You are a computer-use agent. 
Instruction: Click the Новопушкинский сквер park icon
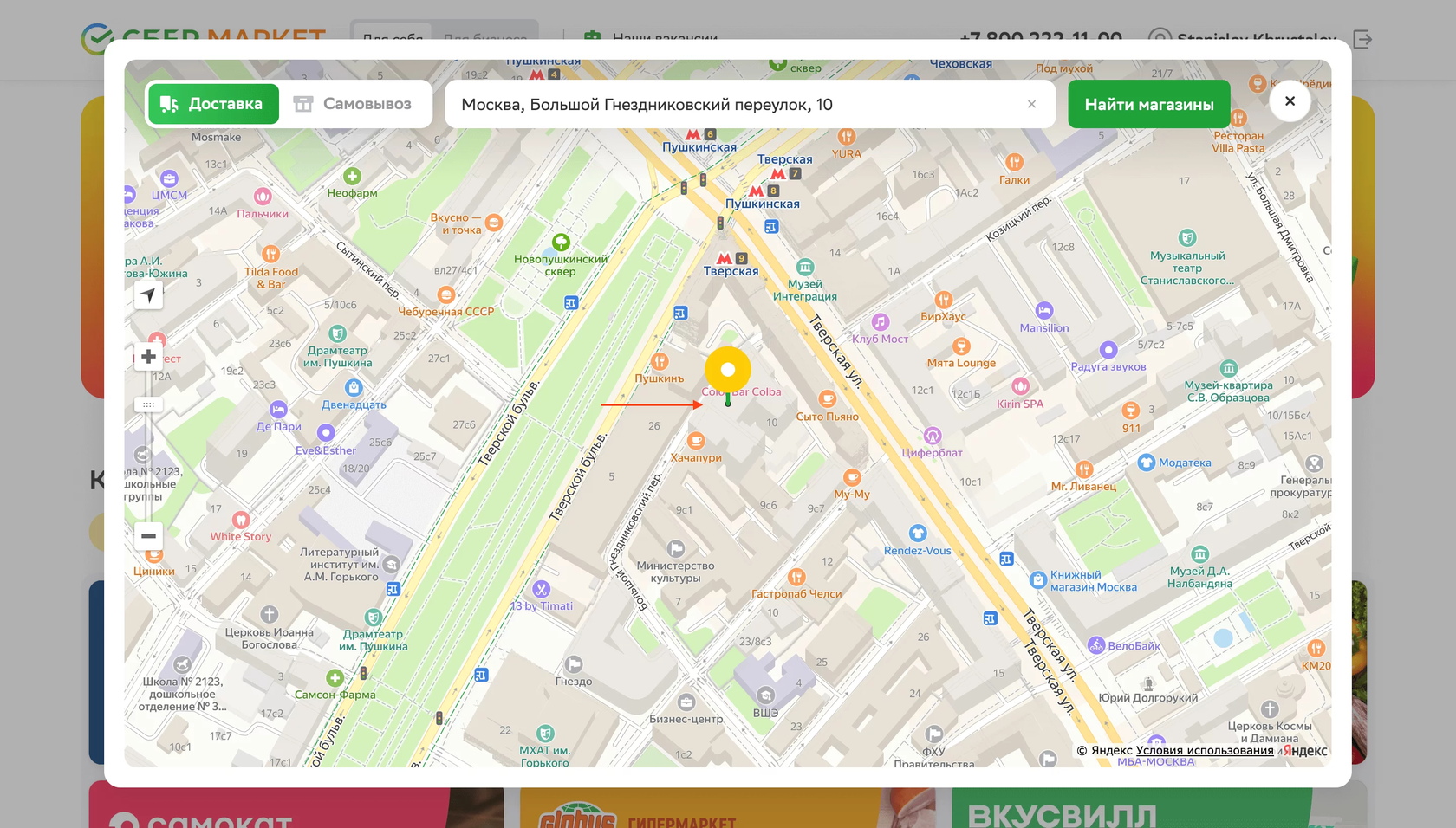[x=561, y=242]
